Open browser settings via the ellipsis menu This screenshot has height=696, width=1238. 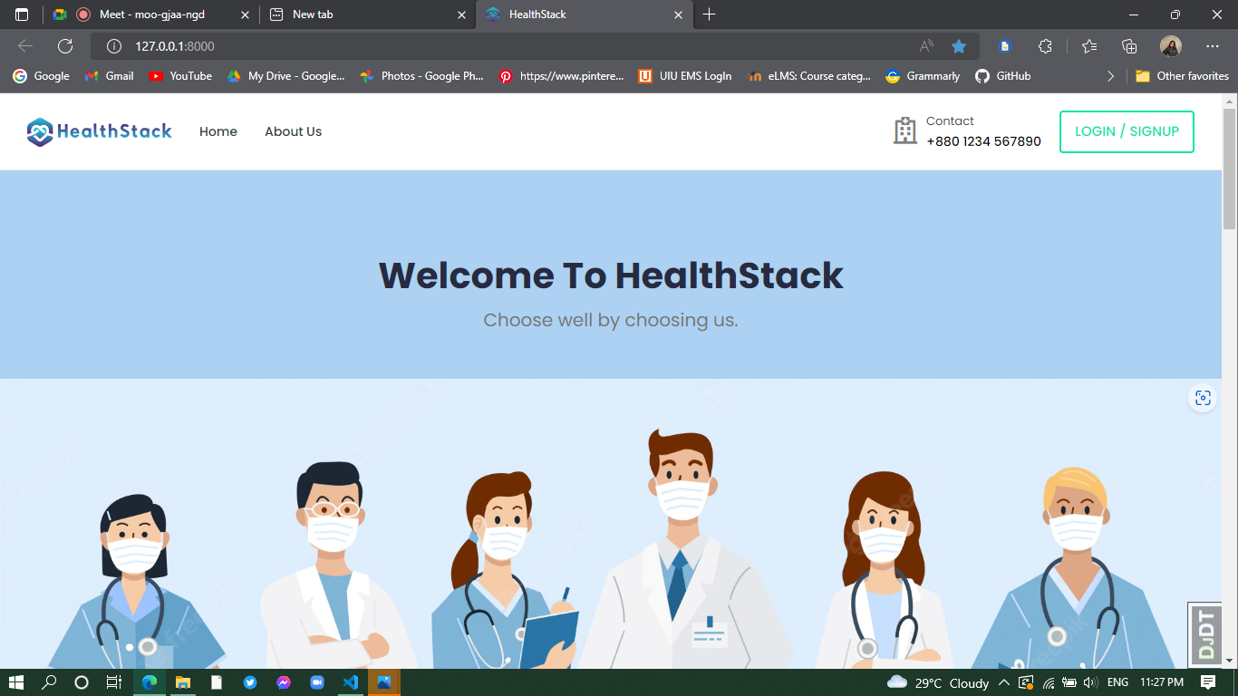pos(1212,45)
